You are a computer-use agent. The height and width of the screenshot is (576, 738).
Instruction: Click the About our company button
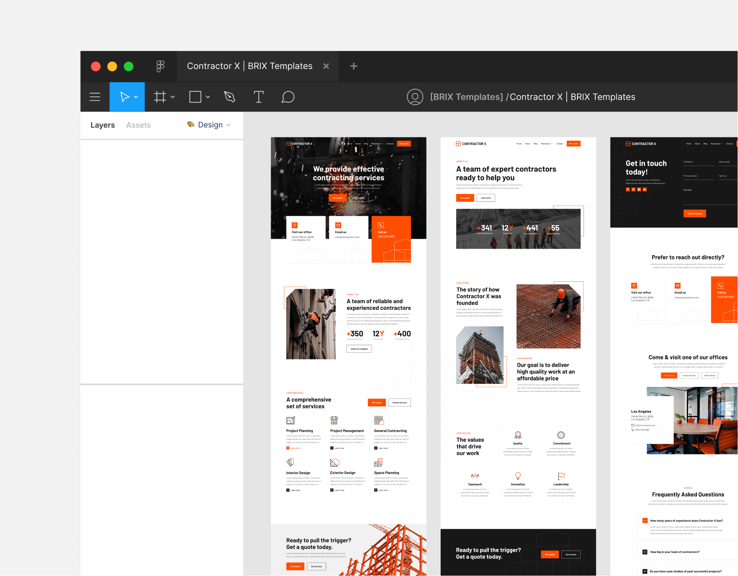[x=359, y=349]
